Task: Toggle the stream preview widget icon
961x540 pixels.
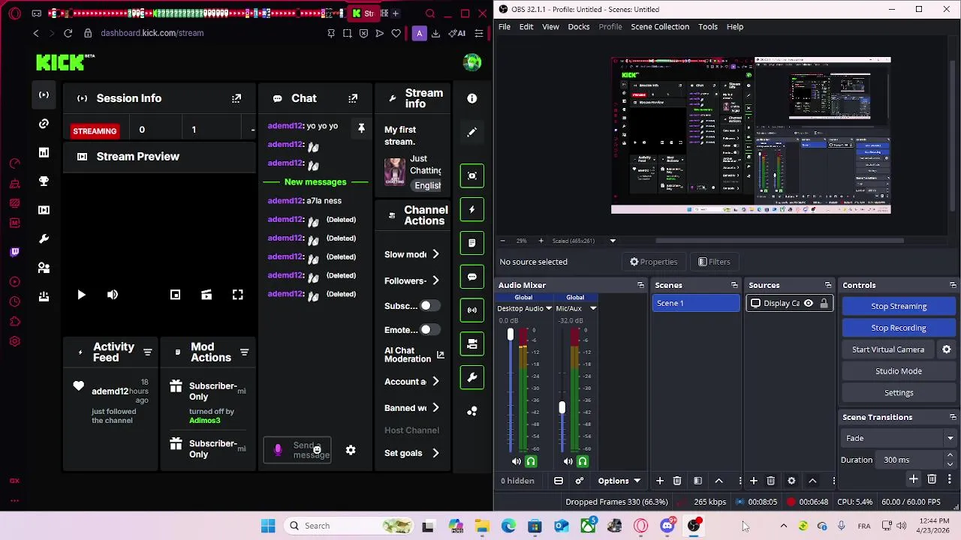Action: (x=472, y=175)
